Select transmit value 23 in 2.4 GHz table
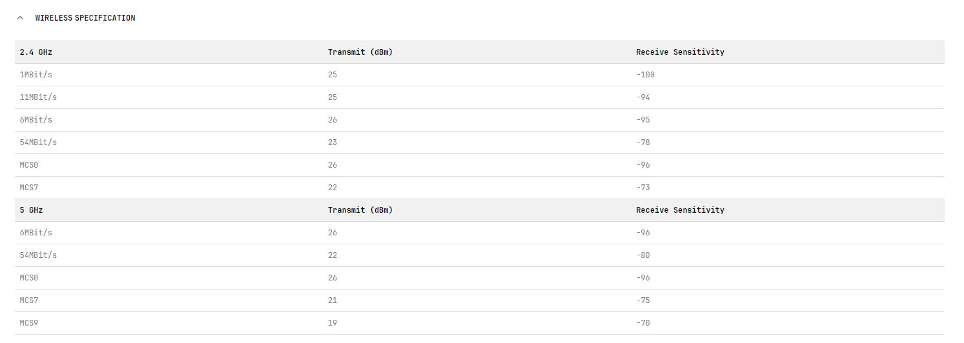The image size is (964, 343). coord(333,142)
